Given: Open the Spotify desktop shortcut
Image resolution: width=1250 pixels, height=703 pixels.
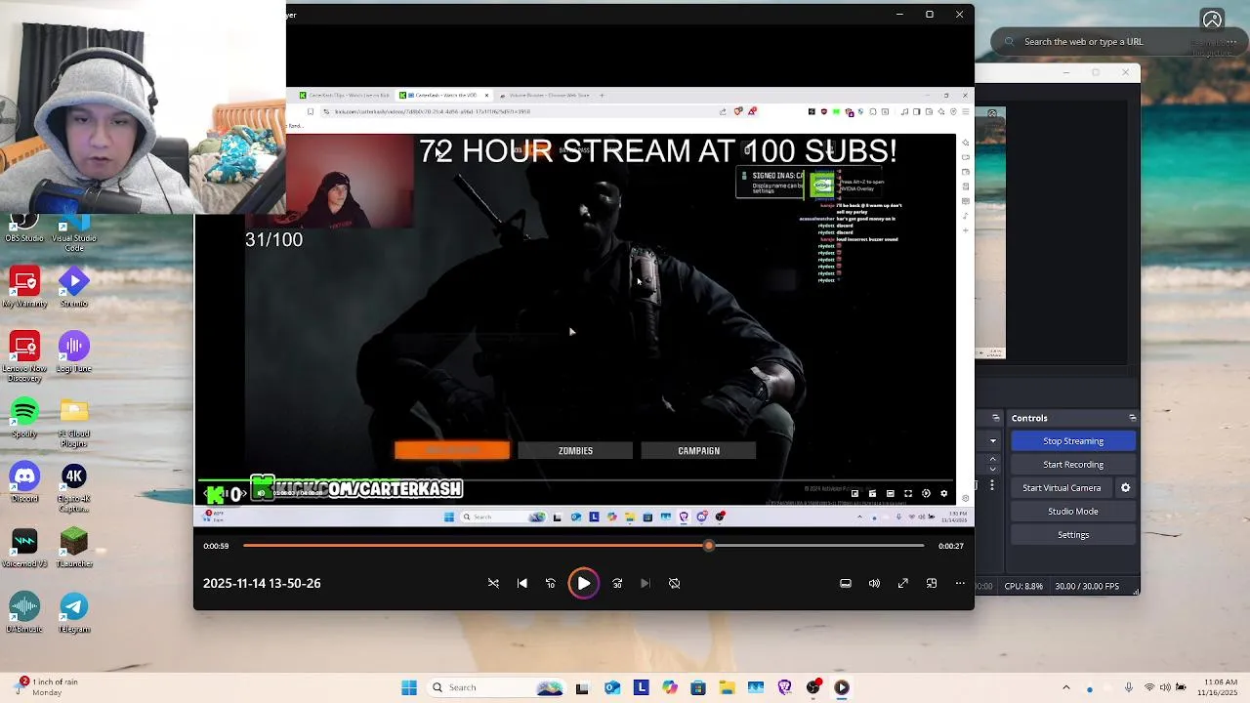Looking at the screenshot, I should pos(24,419).
